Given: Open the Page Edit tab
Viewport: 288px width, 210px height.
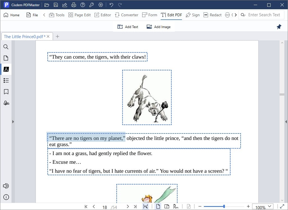Looking at the screenshot, I should pyautogui.click(x=79, y=15).
